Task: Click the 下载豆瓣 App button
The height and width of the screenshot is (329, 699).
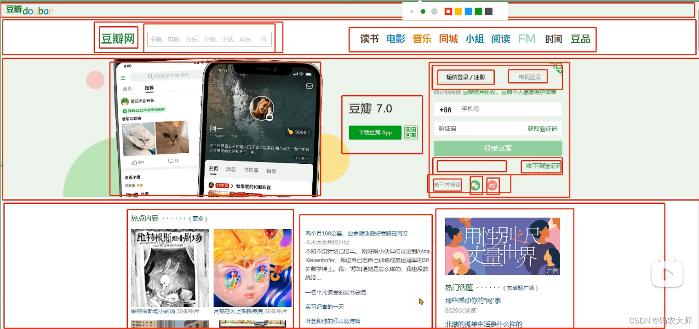Action: tap(375, 133)
